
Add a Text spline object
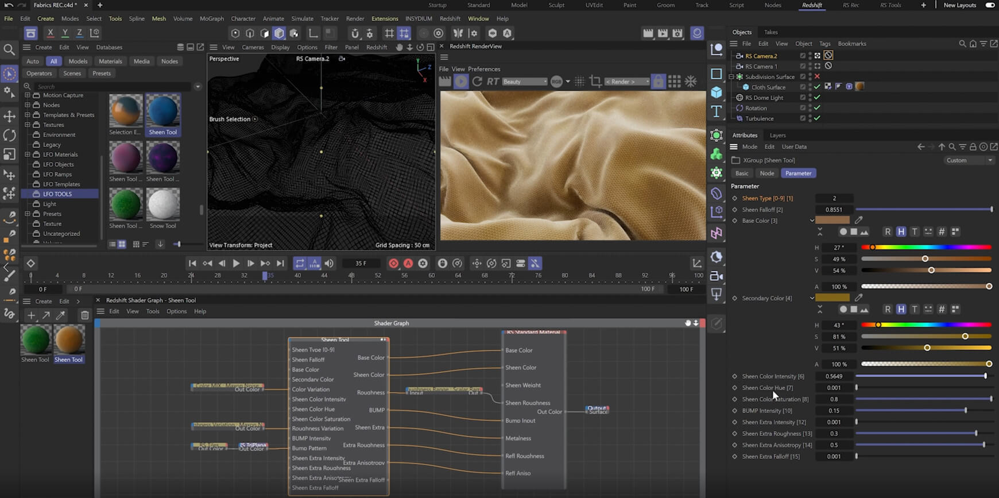pos(717,111)
